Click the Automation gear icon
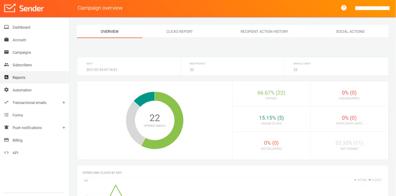Screen dimensions: 396x196 click(6, 90)
